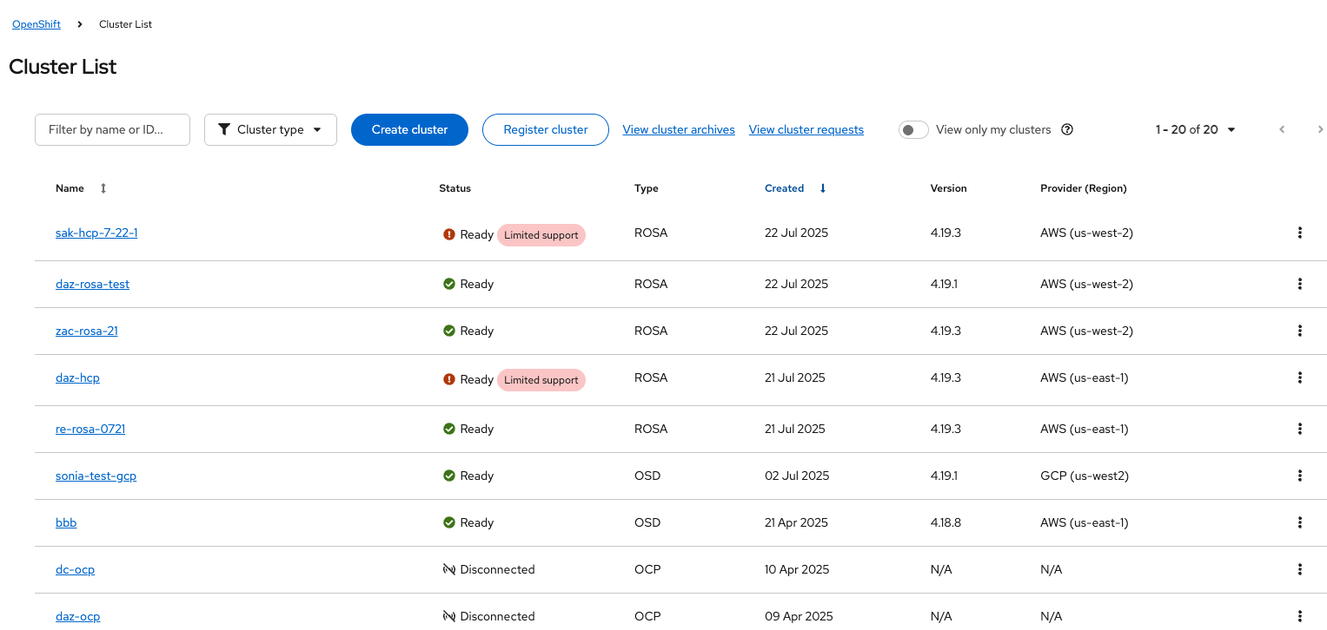Viewport: 1327px width, 630px height.
Task: Open View cluster archives link
Action: coord(679,130)
